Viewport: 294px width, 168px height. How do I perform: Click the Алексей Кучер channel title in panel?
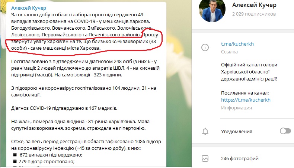[x=254, y=5]
